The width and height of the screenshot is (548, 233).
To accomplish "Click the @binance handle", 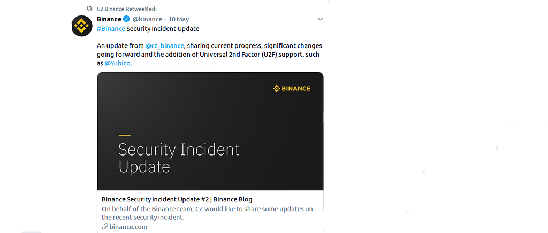I will (147, 19).
